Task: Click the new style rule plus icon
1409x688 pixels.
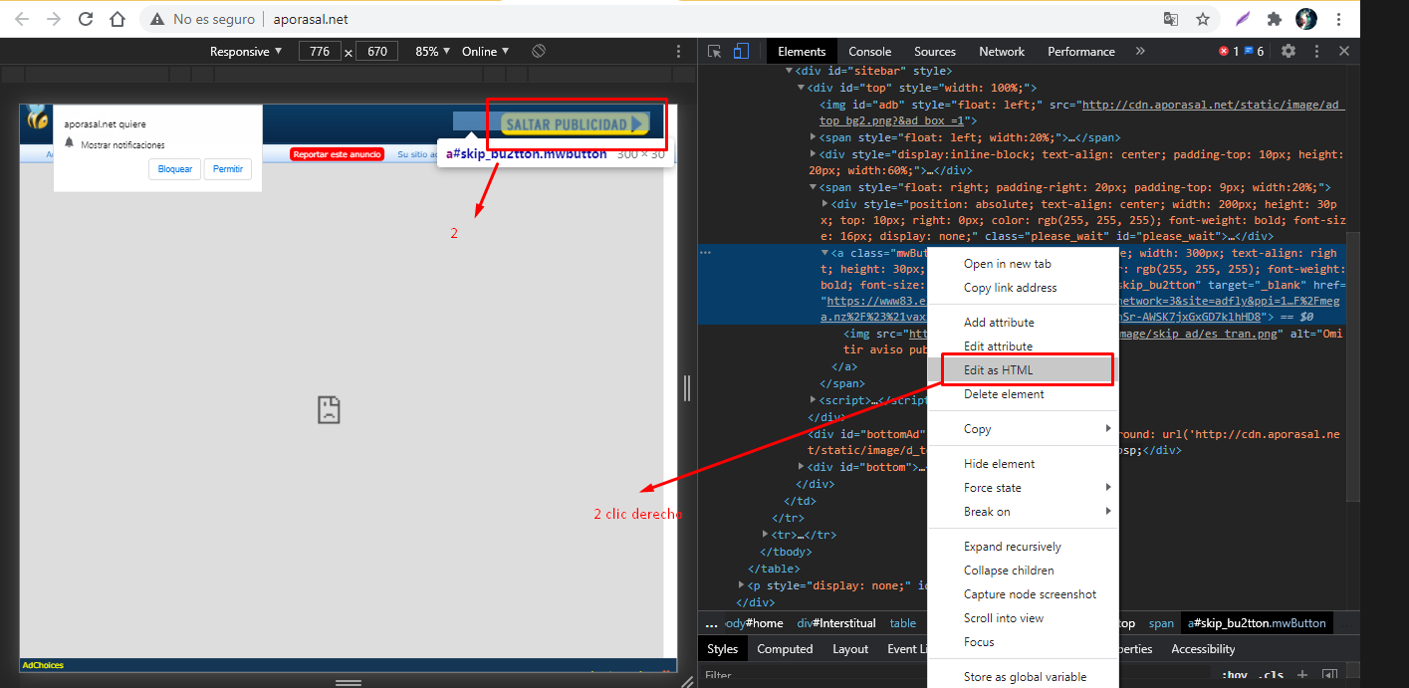Action: (x=1304, y=676)
